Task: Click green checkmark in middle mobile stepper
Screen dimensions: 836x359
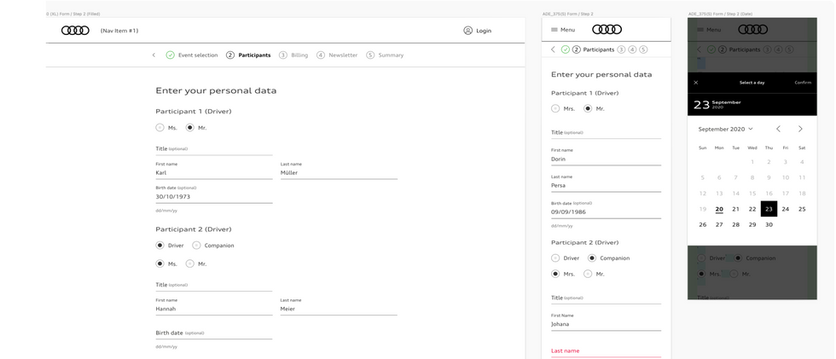Action: click(565, 49)
